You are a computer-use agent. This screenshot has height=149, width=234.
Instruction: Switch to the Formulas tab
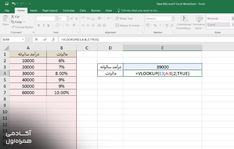click(69, 10)
